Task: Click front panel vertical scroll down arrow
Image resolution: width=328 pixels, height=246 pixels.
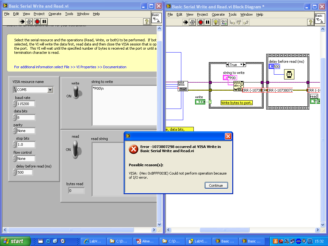Action: 160,224
